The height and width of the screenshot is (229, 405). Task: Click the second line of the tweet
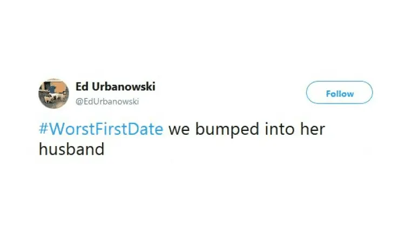pos(71,149)
